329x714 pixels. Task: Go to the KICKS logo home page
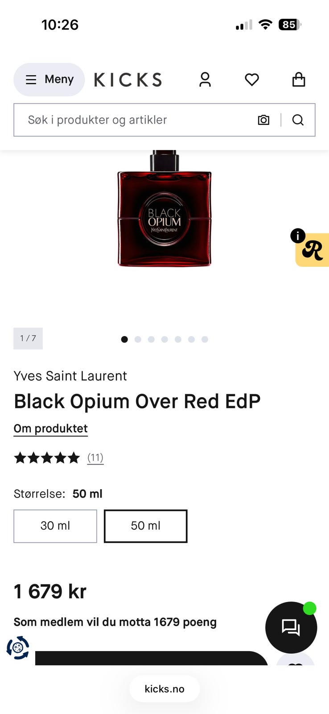(128, 80)
